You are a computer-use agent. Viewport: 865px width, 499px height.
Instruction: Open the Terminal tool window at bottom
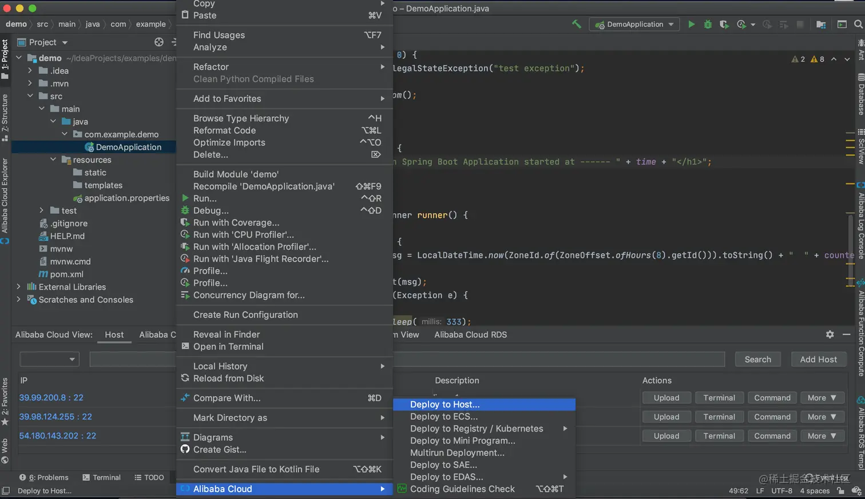(x=101, y=477)
